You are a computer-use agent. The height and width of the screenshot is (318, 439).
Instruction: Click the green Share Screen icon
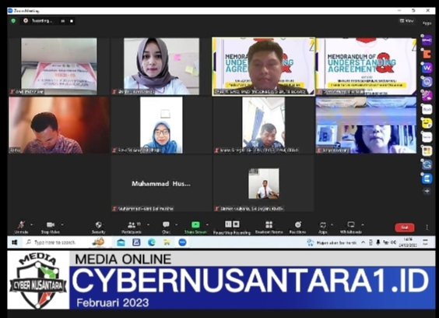coord(195,224)
